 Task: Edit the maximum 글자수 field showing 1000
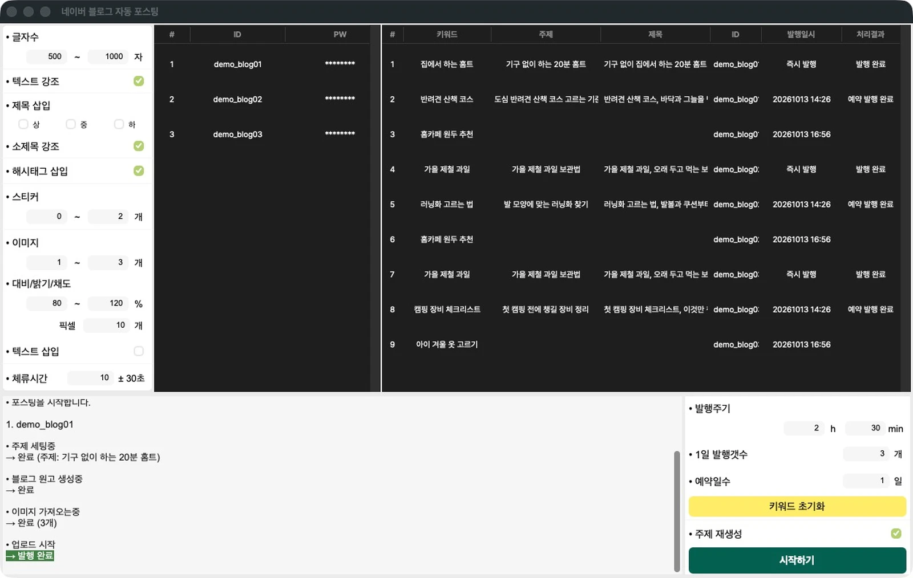[x=108, y=56]
